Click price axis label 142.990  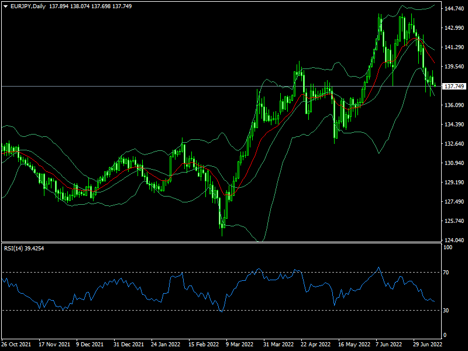coord(455,27)
